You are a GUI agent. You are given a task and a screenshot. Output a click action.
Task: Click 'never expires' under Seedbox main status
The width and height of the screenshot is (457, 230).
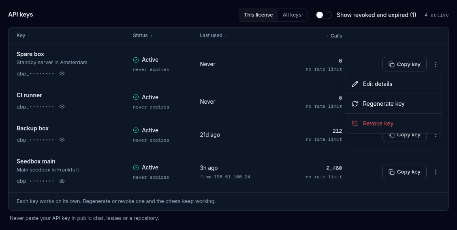(x=151, y=178)
